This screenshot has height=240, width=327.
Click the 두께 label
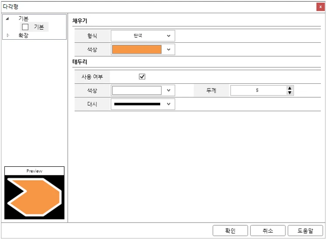pyautogui.click(x=211, y=90)
